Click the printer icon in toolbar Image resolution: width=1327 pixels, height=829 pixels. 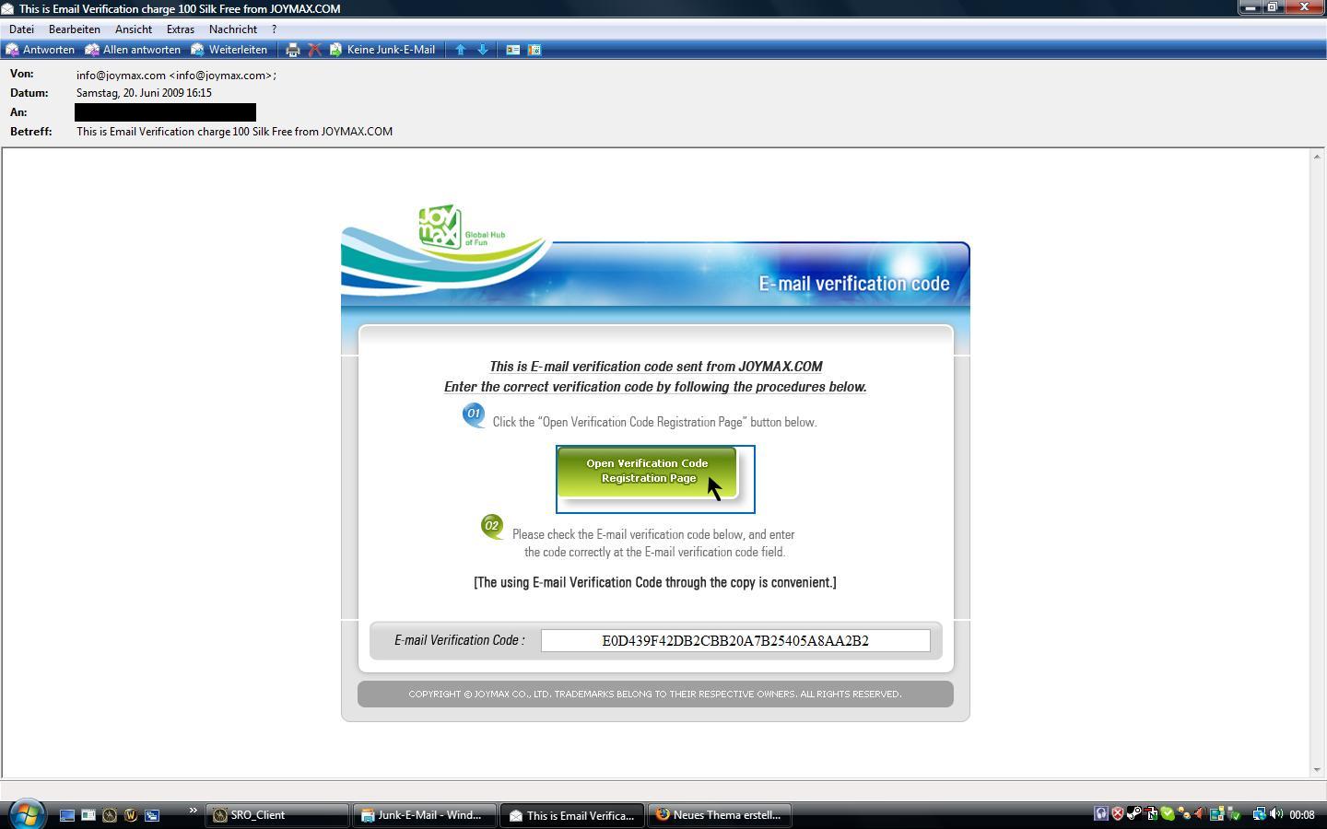293,50
